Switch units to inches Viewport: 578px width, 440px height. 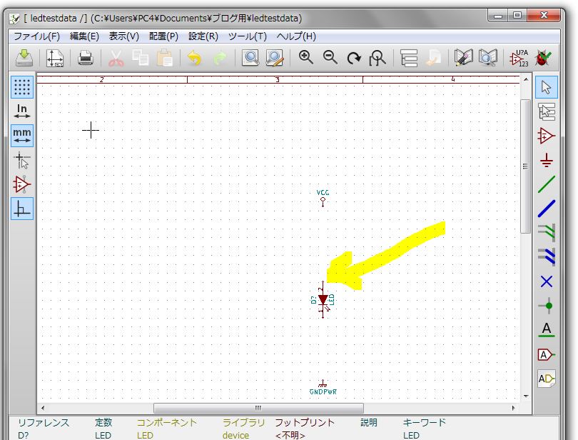click(22, 111)
